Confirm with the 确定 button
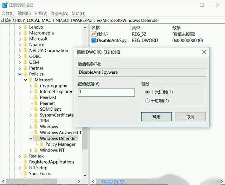Viewport: 225px width, 185px height. [x=156, y=117]
